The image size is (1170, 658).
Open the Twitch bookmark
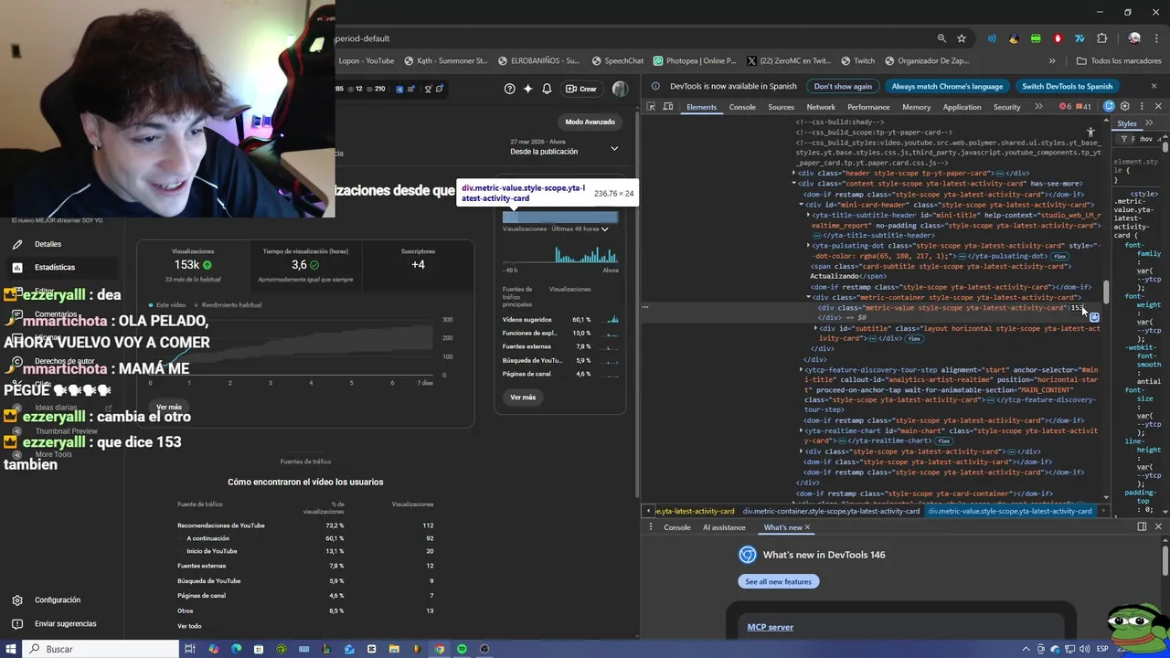[856, 61]
